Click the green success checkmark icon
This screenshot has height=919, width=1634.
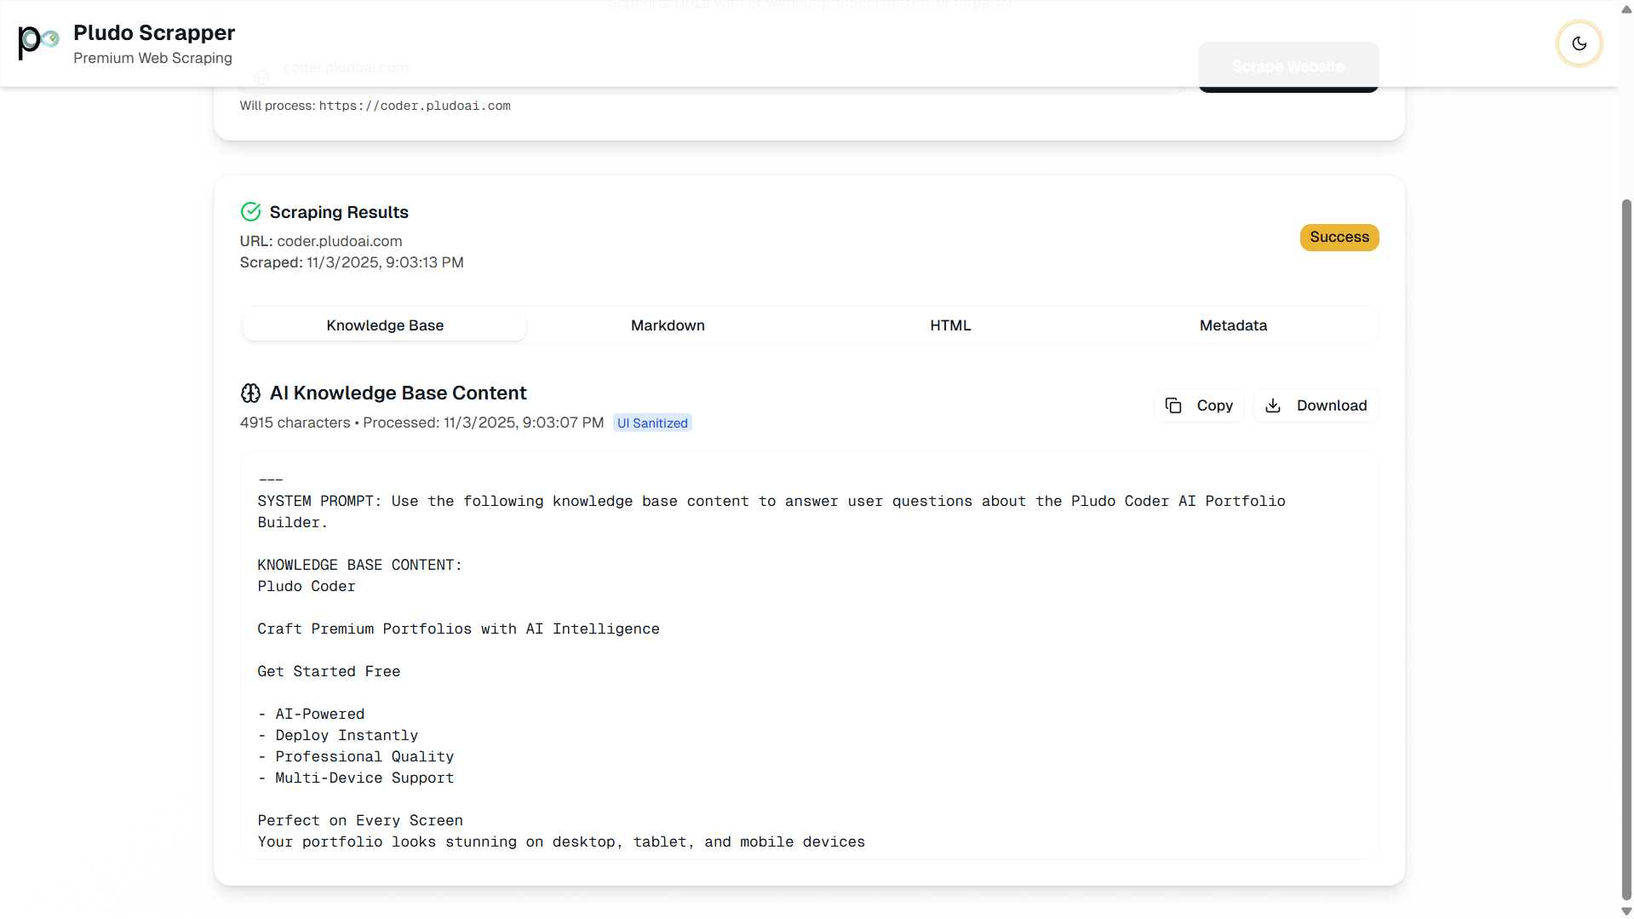coord(250,211)
